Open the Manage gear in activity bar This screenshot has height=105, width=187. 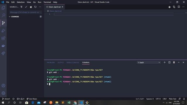tap(3, 93)
